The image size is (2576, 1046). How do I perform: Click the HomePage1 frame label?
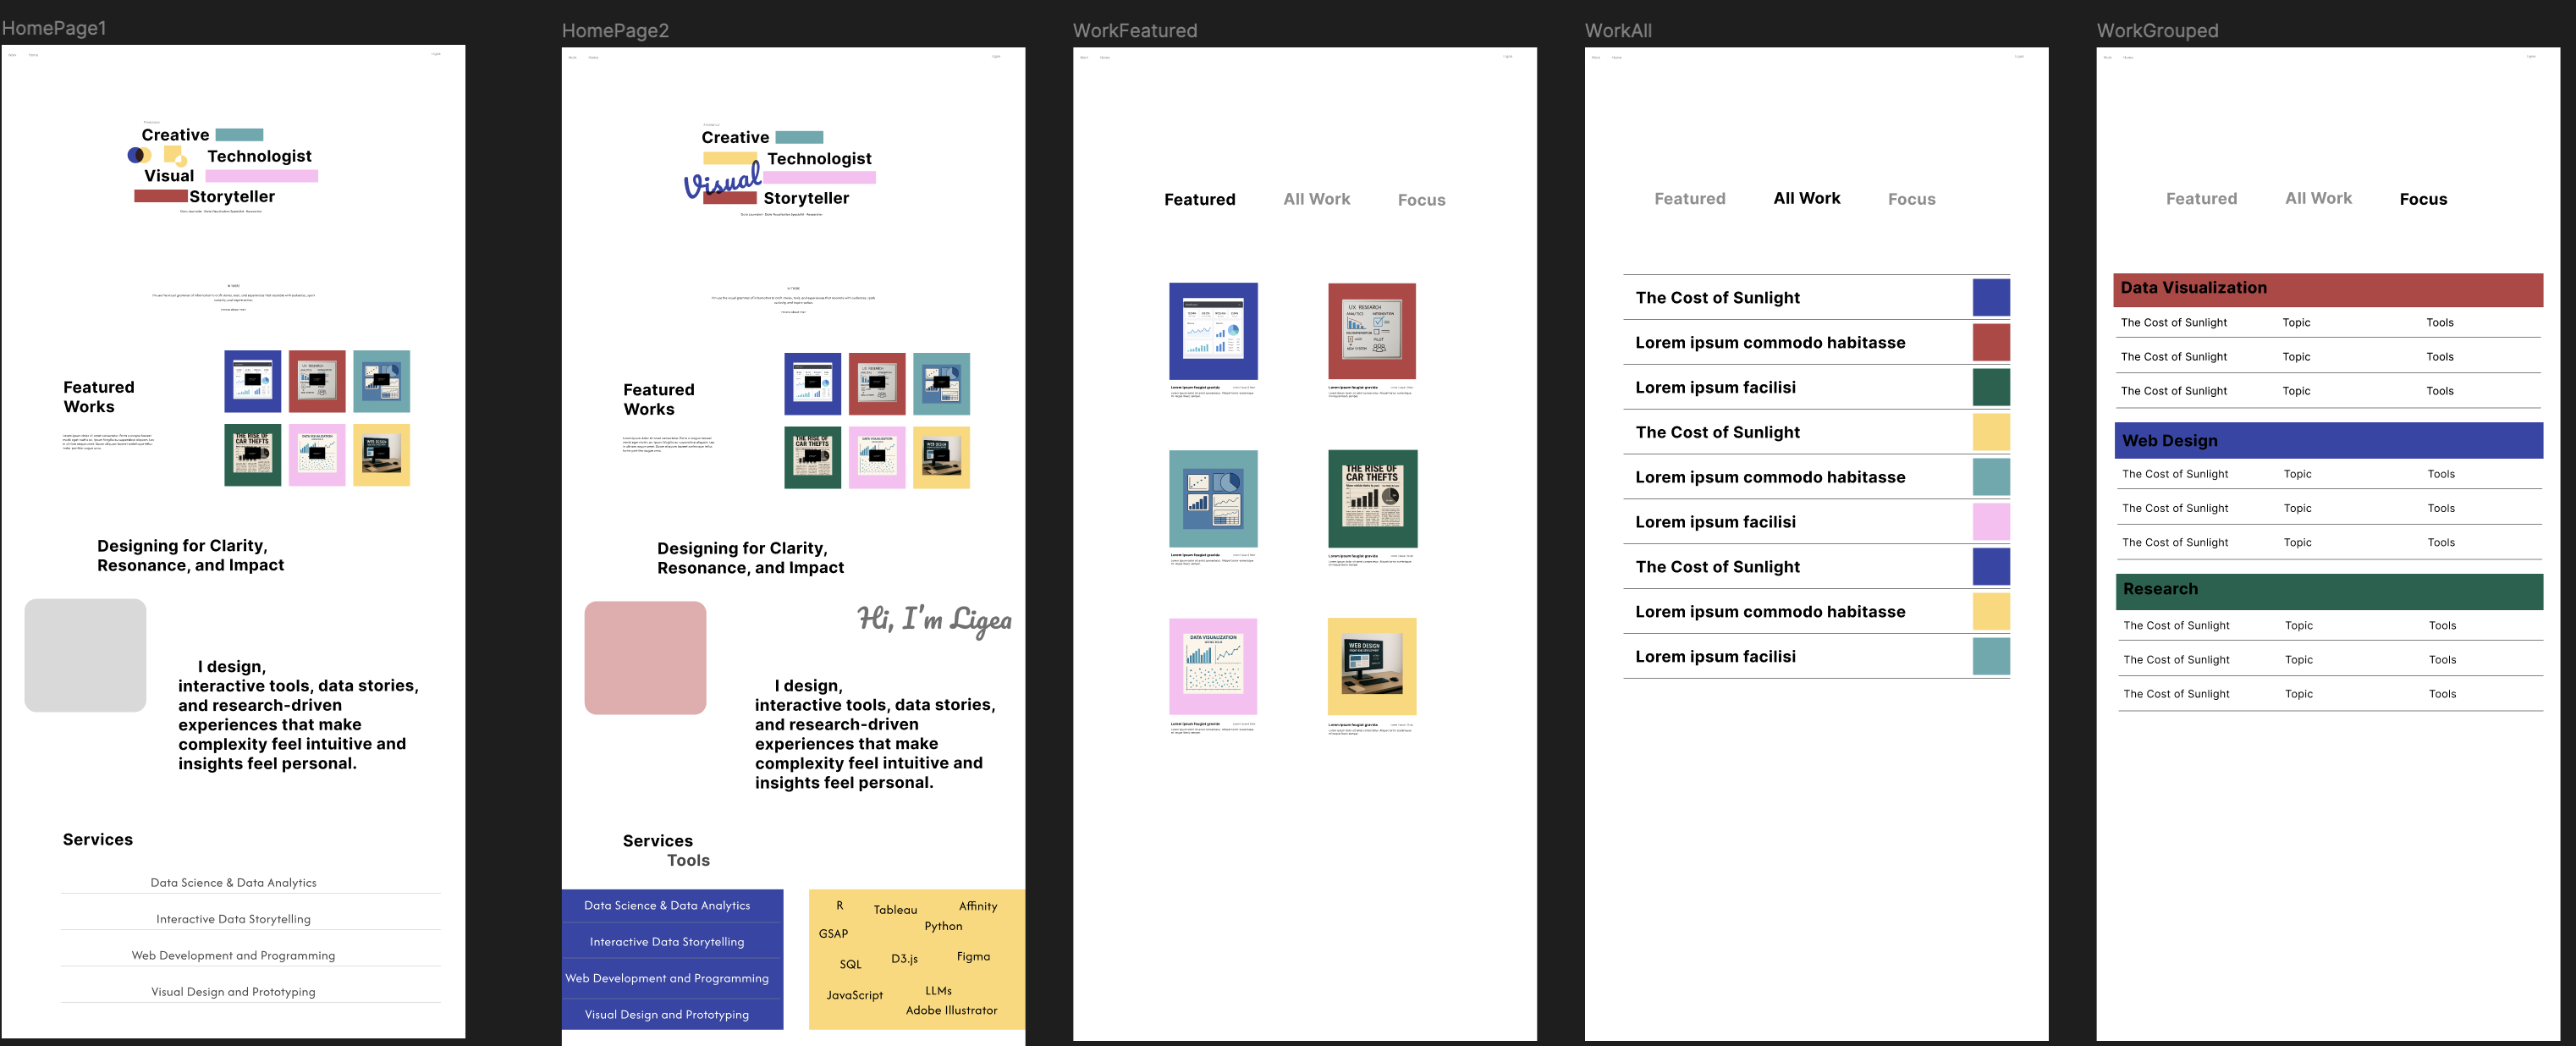(54, 28)
